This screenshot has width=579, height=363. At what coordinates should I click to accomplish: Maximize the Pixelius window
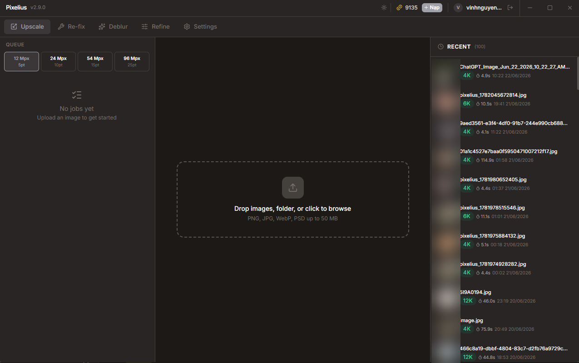pyautogui.click(x=550, y=8)
